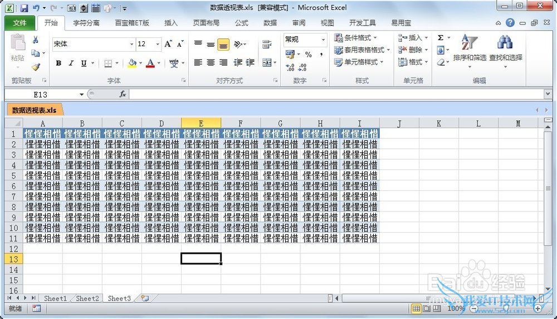Click the Help question mark icon
Screen dimensions: 557x319
click(x=510, y=23)
